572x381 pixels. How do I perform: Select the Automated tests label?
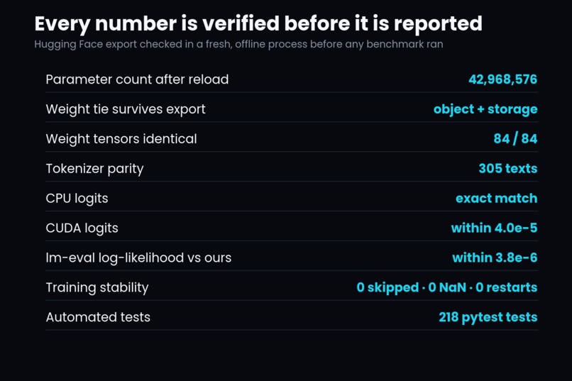[x=98, y=317]
